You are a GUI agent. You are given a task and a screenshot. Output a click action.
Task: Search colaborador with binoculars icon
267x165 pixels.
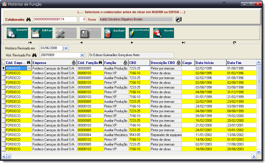(28, 19)
